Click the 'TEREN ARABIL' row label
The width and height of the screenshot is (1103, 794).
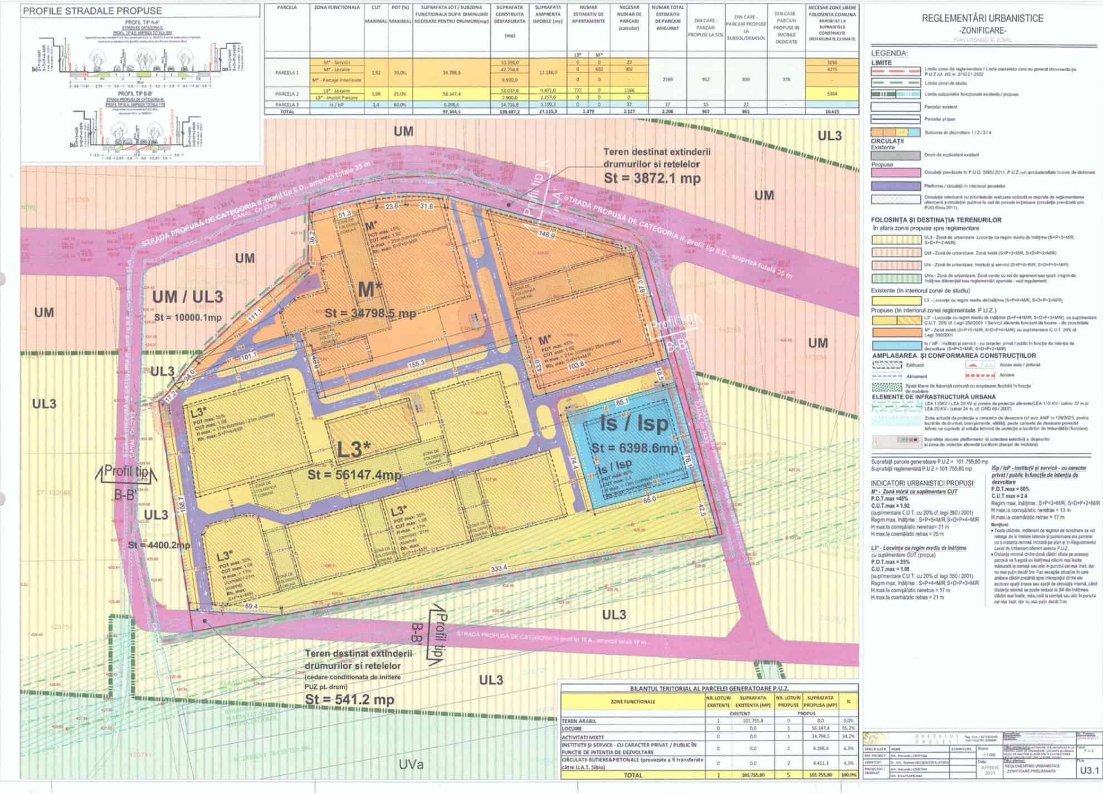(579, 721)
